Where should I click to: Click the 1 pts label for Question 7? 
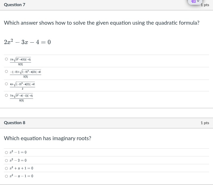pos(205,5)
